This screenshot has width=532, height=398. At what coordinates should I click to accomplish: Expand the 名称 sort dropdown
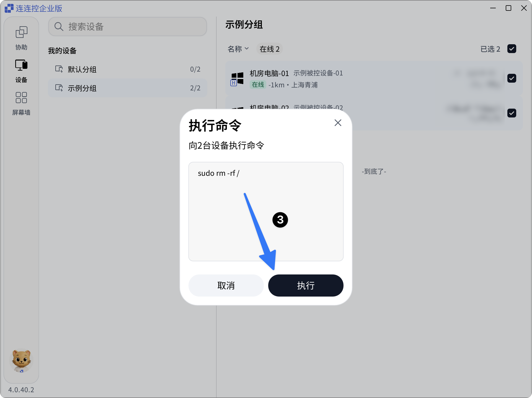point(238,49)
